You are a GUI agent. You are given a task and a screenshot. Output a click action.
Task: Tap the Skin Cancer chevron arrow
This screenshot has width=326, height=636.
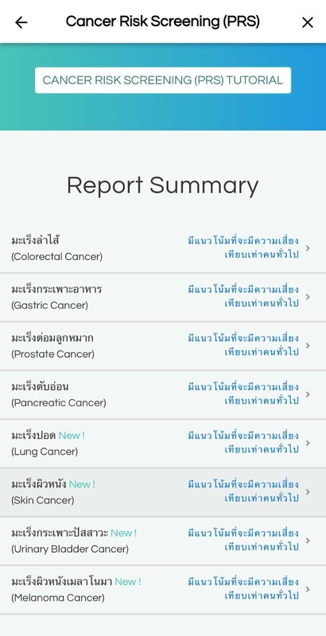308,491
